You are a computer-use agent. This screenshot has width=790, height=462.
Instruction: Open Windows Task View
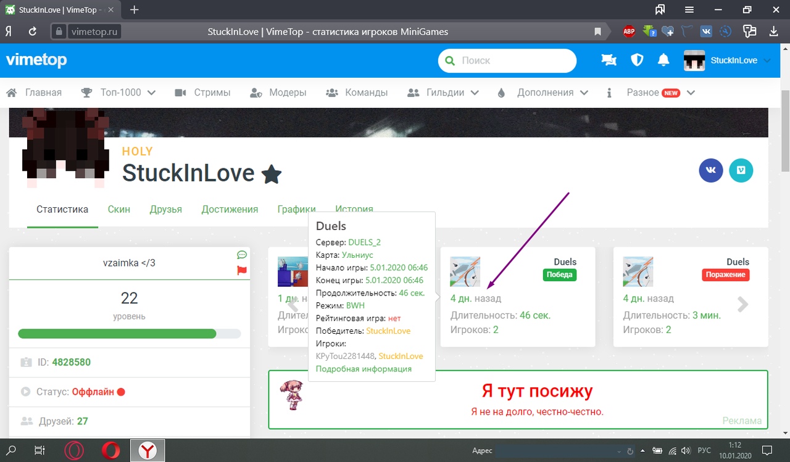coord(39,450)
